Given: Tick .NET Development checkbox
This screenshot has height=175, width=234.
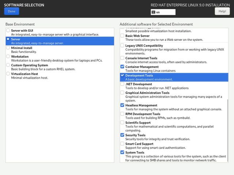Looking at the screenshot, I should [x=122, y=84].
